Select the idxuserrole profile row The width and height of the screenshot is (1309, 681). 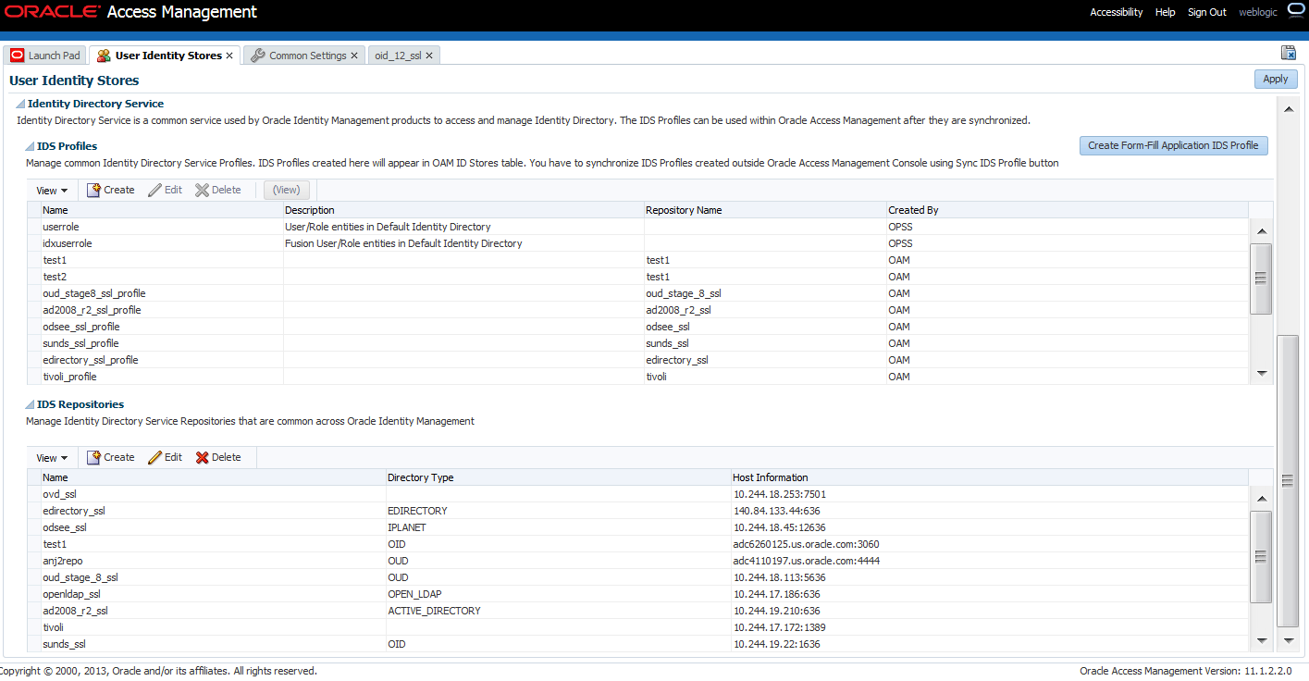pos(638,243)
